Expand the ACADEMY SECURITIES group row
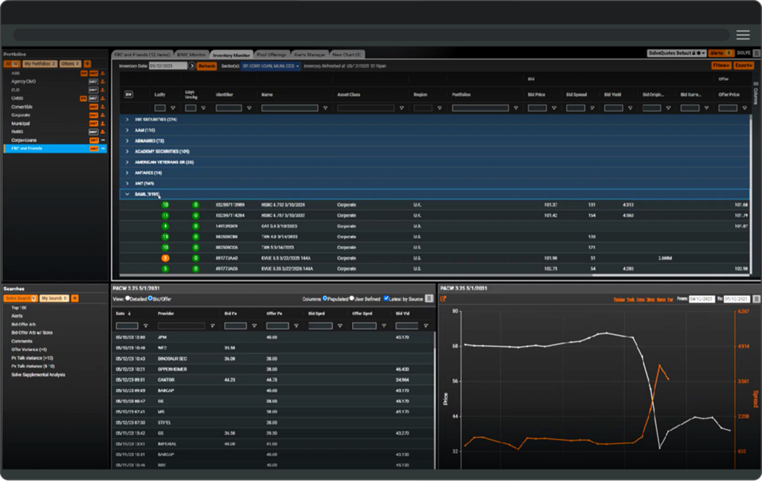762x481 pixels. point(127,151)
